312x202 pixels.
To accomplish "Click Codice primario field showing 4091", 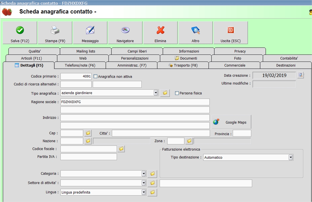I will pos(76,76).
